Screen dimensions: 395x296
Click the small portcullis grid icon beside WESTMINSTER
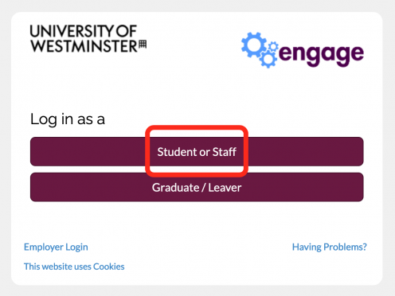click(143, 45)
